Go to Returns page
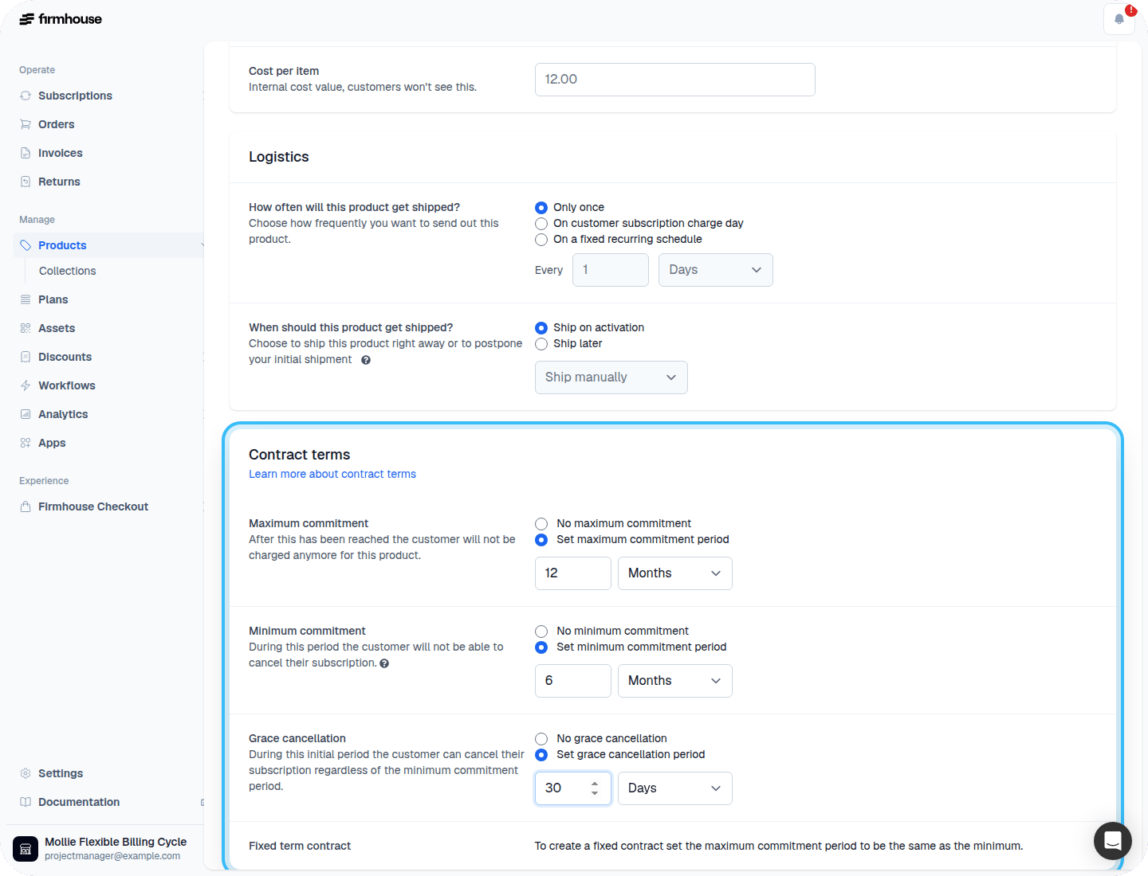Image resolution: width=1148 pixels, height=876 pixels. pyautogui.click(x=59, y=182)
